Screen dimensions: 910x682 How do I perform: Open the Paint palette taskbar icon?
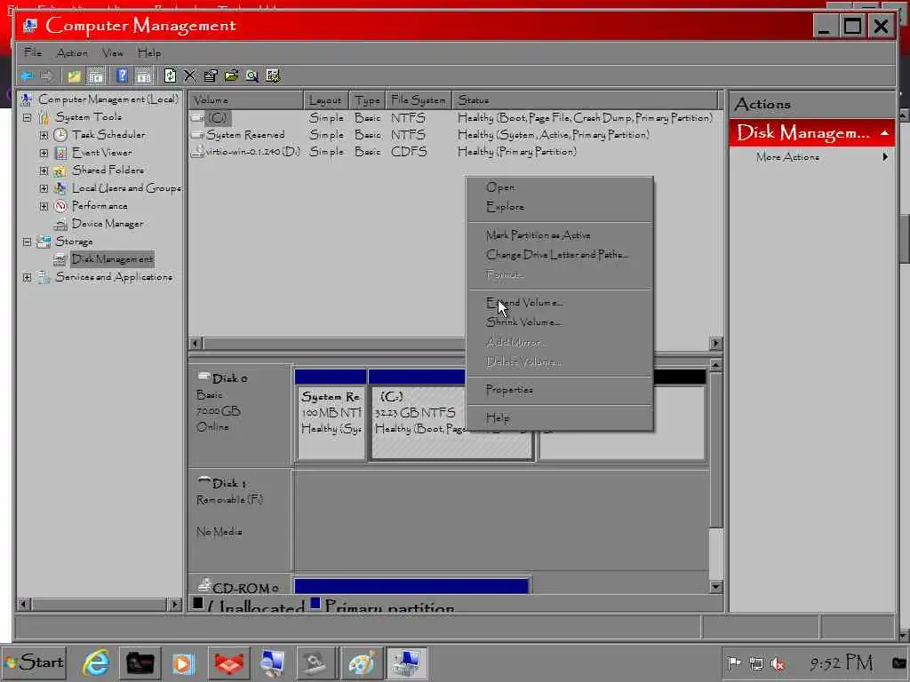pos(361,662)
